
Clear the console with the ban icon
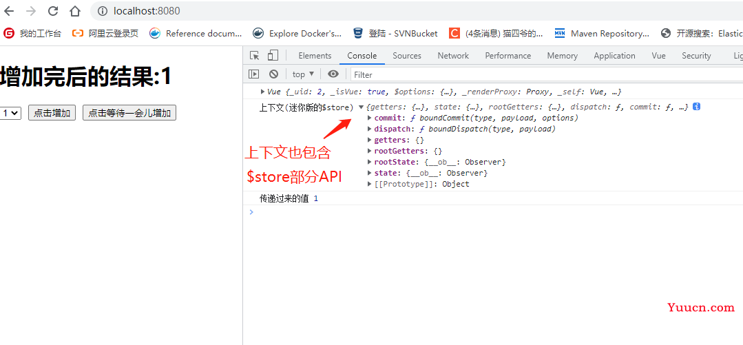pyautogui.click(x=273, y=74)
